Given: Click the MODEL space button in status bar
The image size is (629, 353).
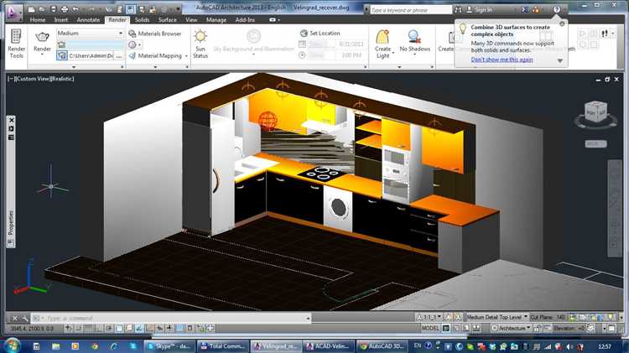Looking at the screenshot, I should point(430,328).
